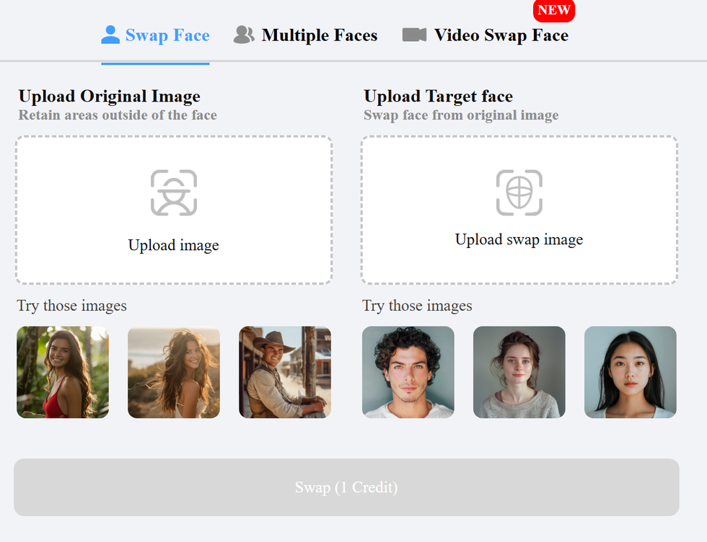707x542 pixels.
Task: Click the face-scan icon in the original image box
Action: pos(174,192)
